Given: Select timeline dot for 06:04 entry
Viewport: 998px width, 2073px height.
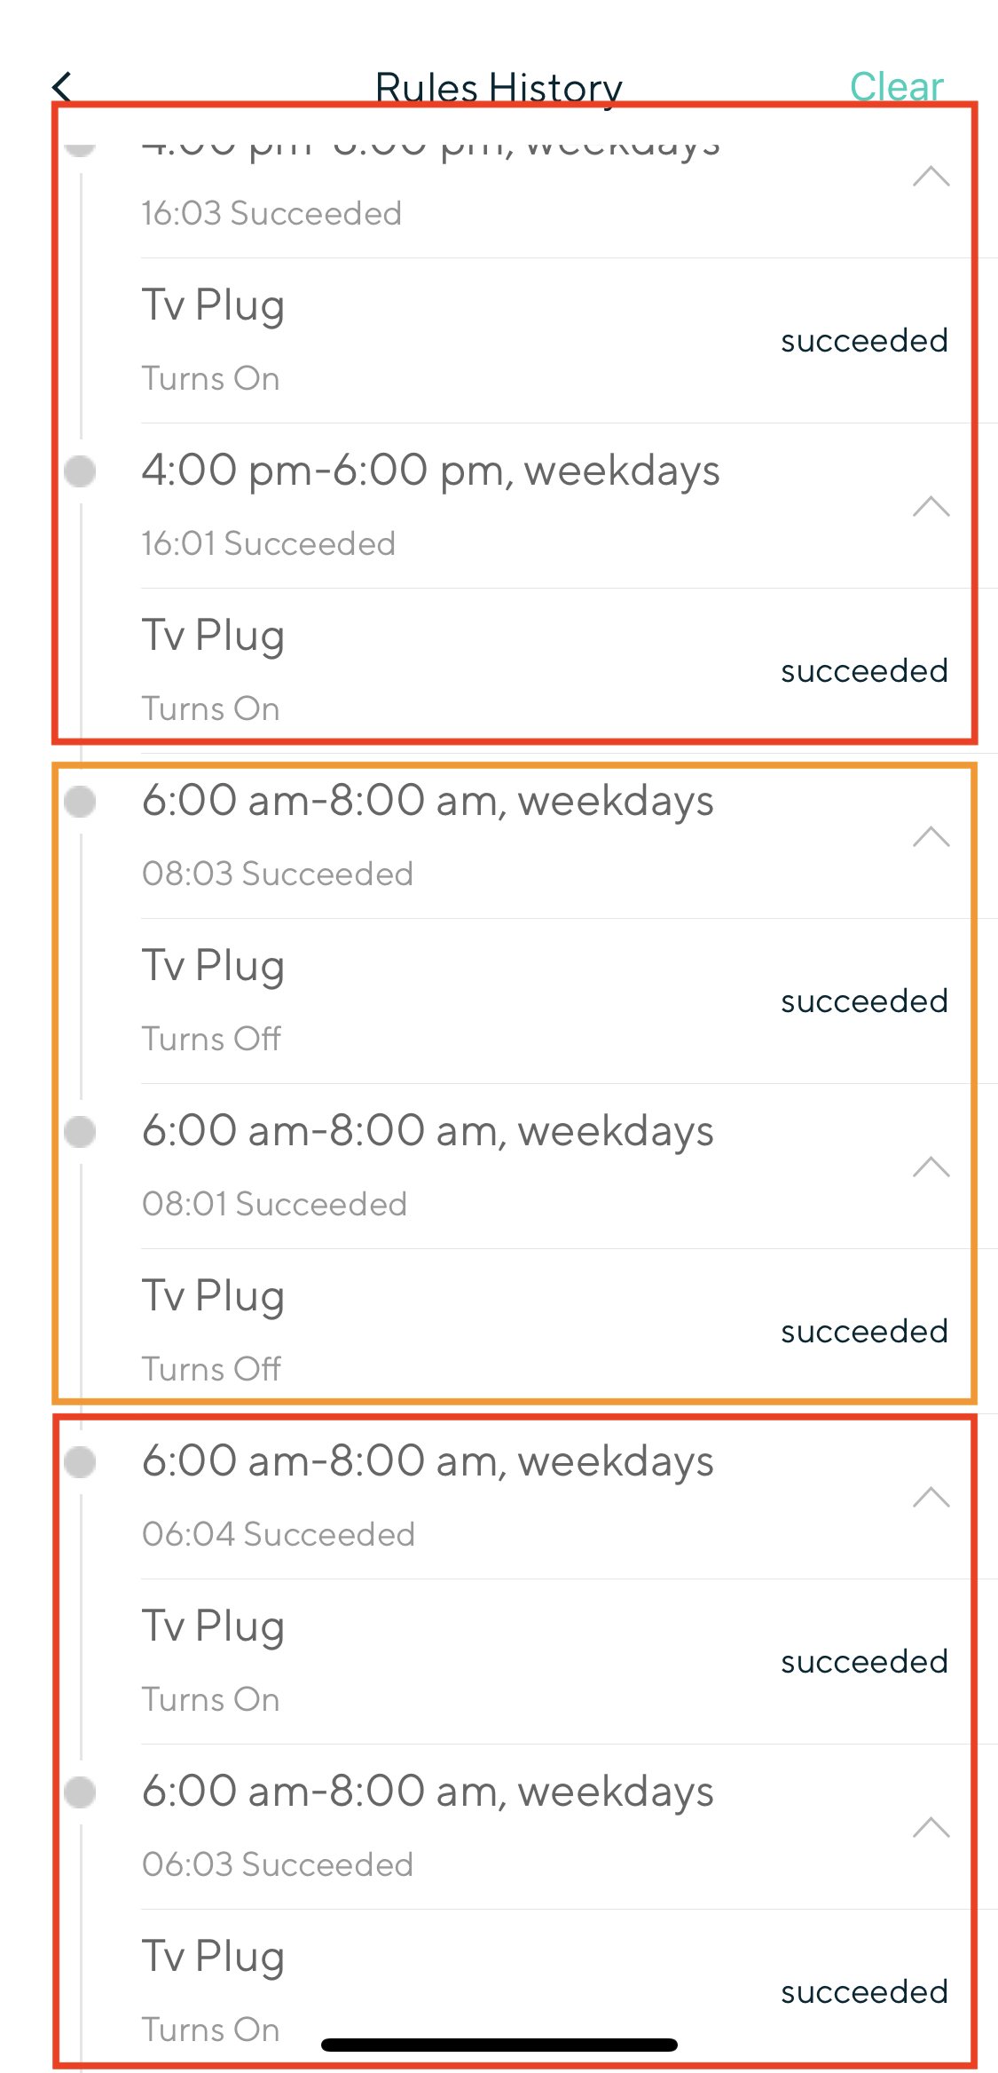Looking at the screenshot, I should click(80, 1462).
